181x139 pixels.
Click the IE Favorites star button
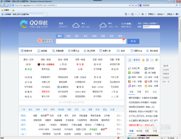tap(5, 10)
